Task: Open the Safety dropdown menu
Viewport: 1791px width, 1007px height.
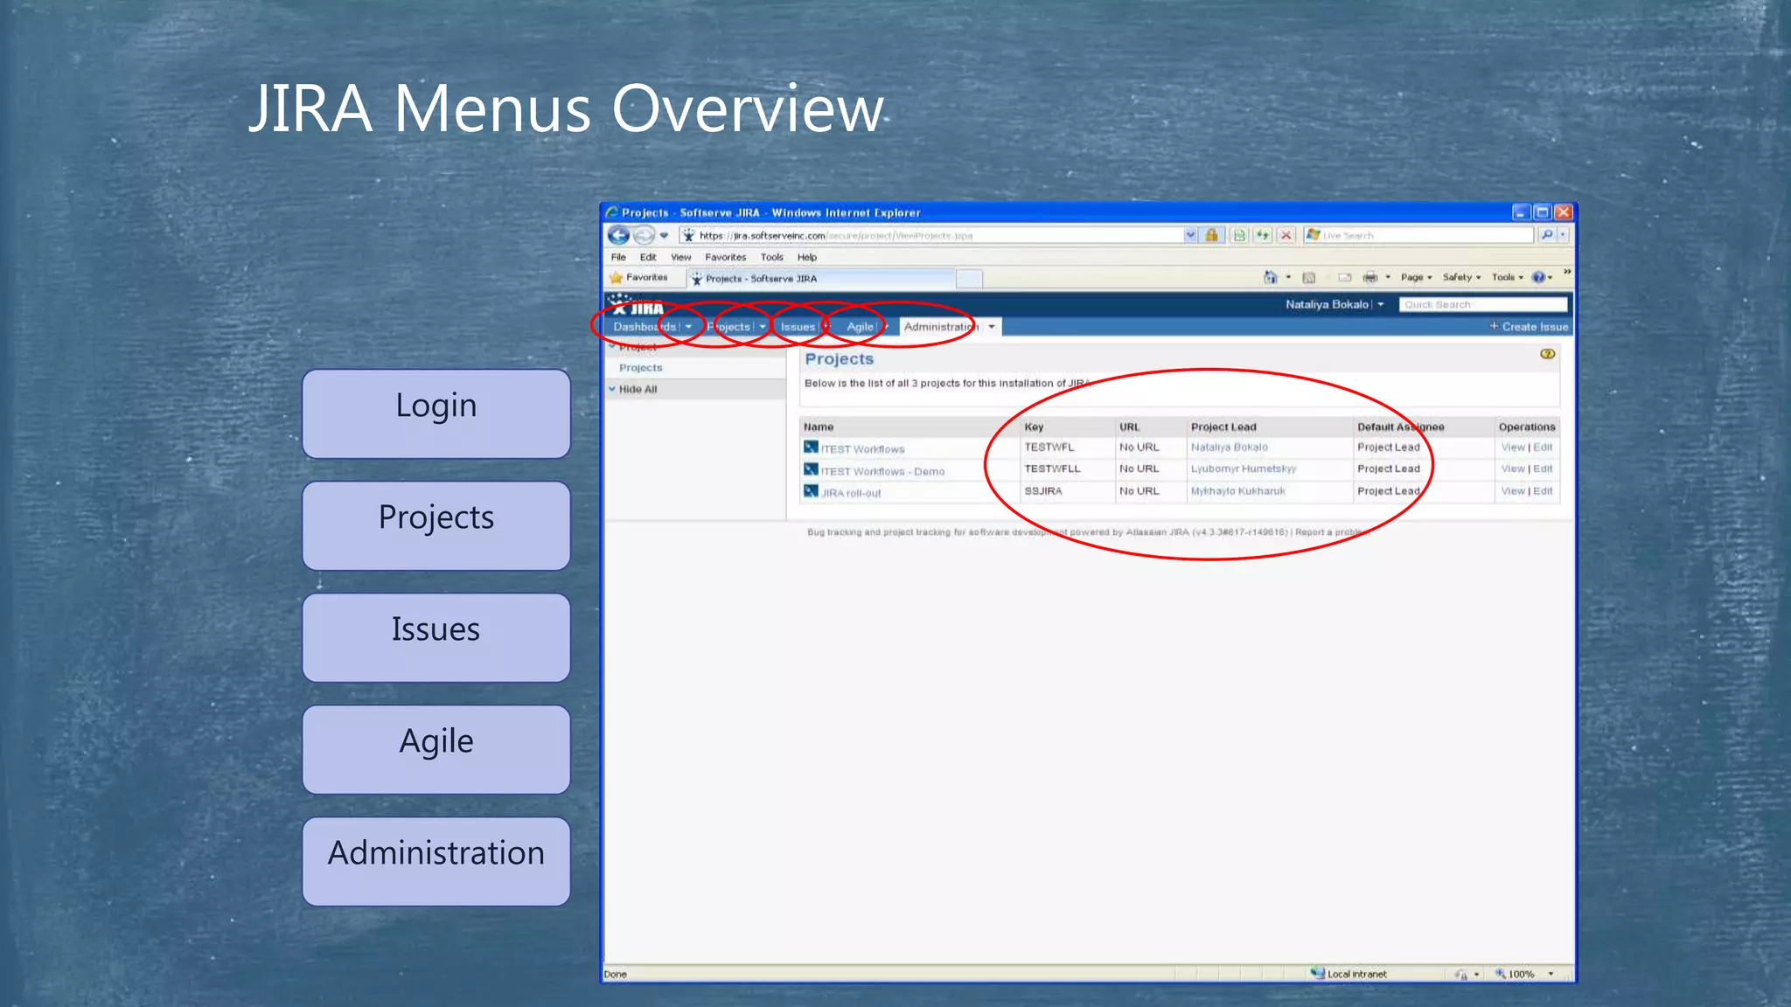Action: (x=1462, y=277)
